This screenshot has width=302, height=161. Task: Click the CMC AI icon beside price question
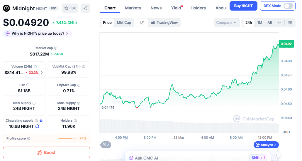(x=8, y=33)
